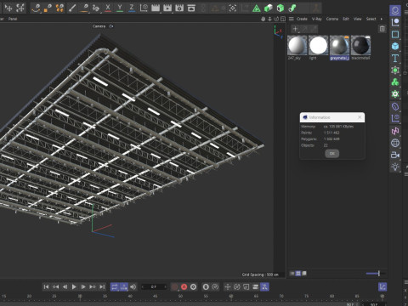Screen dimensions: 408x306
Task: Step to previous frame
Action: [x=65, y=286]
